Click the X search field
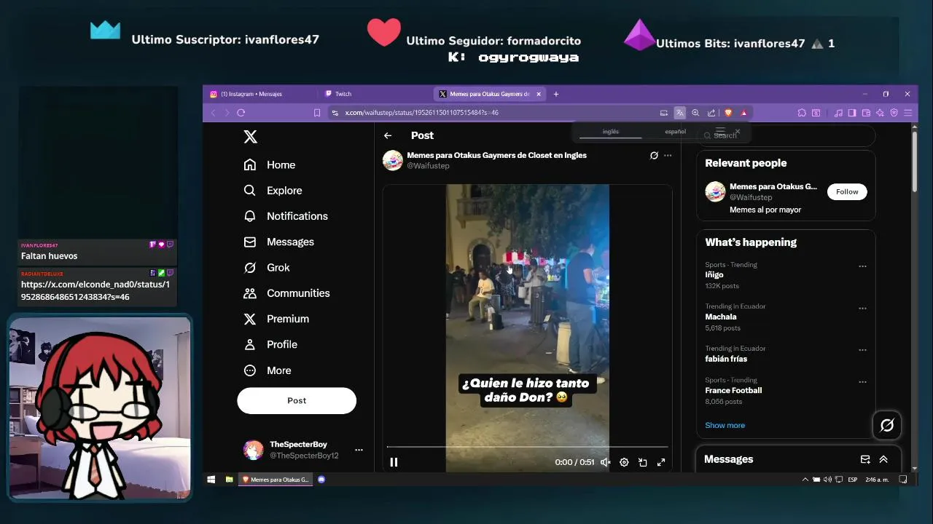 pos(787,135)
